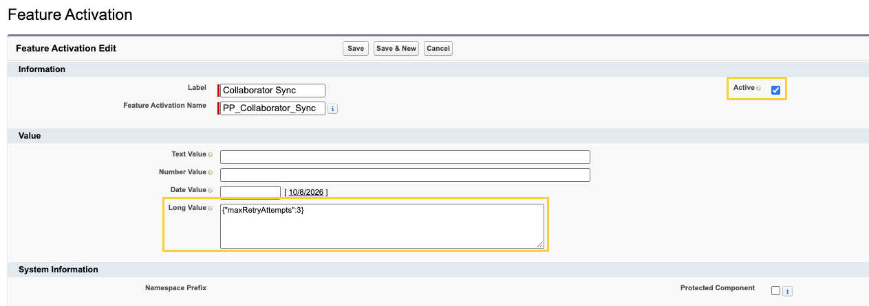Click the Feature Activation page title
Screen dimensions: 869x306
(70, 14)
